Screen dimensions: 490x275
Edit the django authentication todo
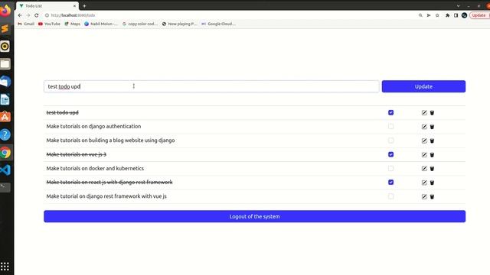click(x=424, y=127)
